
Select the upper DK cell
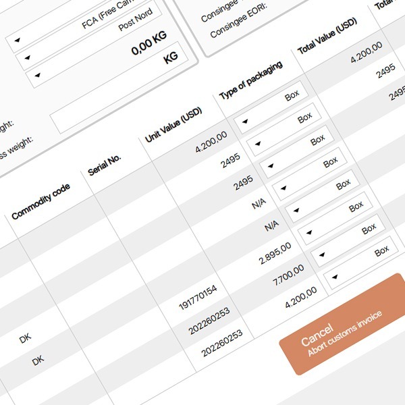coord(25,339)
